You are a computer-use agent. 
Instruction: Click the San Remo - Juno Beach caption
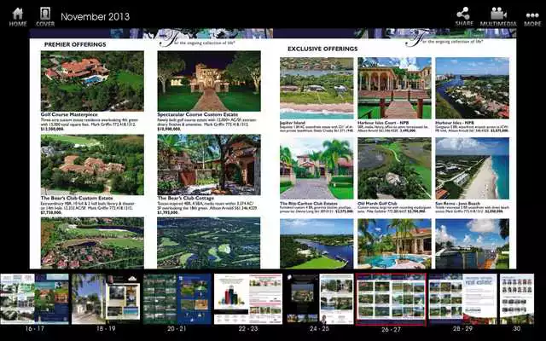click(x=457, y=203)
